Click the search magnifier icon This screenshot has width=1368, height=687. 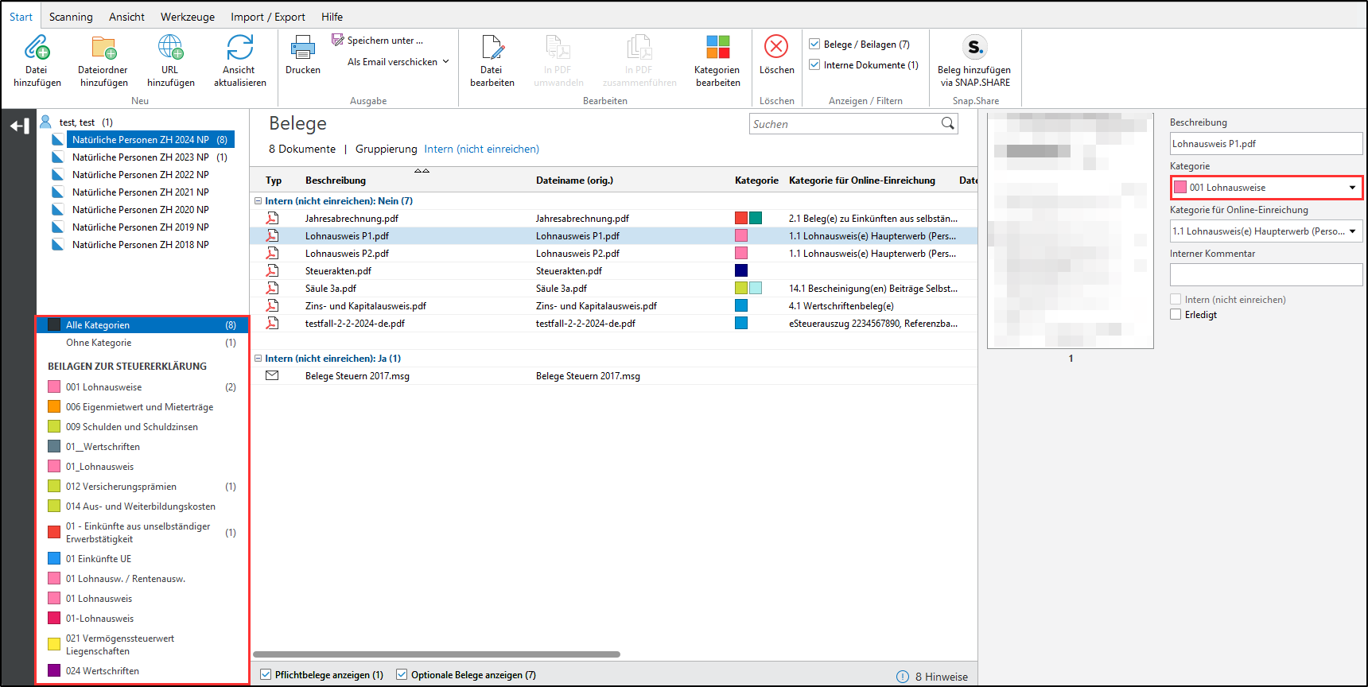coord(947,123)
